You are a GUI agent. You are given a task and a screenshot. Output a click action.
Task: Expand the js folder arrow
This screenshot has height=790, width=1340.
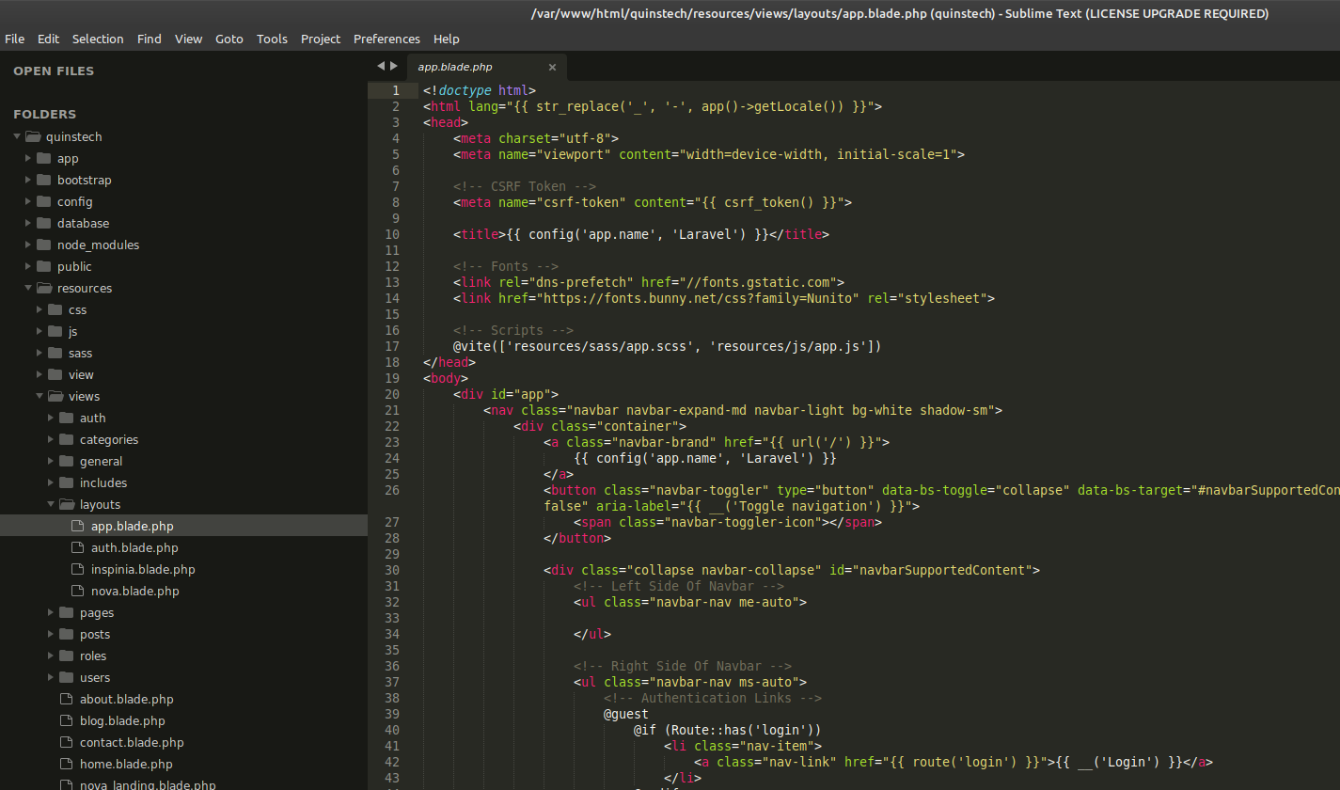(x=39, y=331)
